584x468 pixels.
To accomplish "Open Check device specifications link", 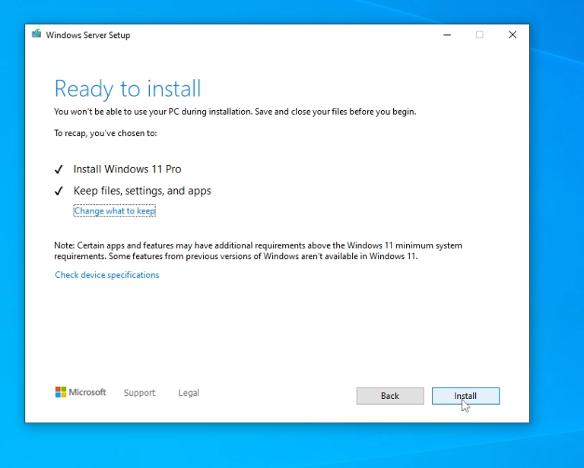I will (x=107, y=275).
